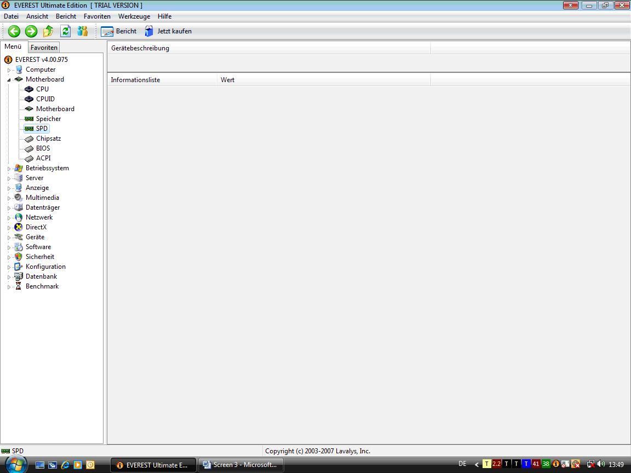The height and width of the screenshot is (473, 631).
Task: Click the Konfiguration icon
Action: pos(19,267)
